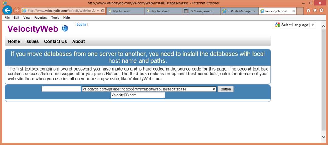Screen dimensions: 328x145
Task: Maximize the Internet Explorer window
Action: [311, 3]
